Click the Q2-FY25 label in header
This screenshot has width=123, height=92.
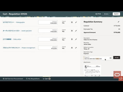[x=98, y=14]
